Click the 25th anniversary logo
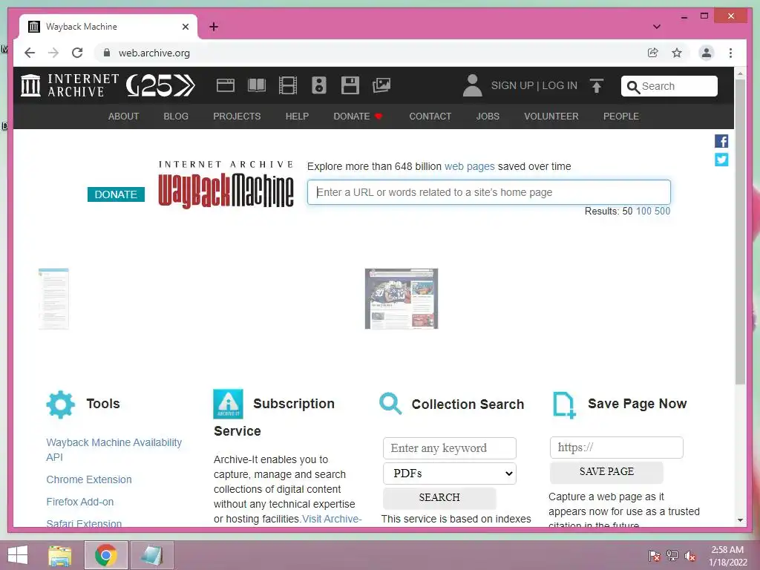Image resolution: width=760 pixels, height=570 pixels. click(160, 86)
